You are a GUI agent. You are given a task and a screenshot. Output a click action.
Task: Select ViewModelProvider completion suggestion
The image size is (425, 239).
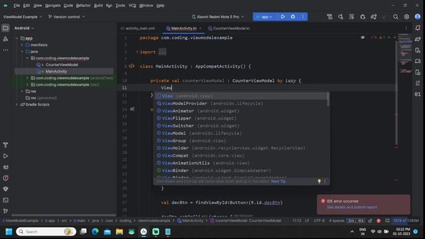[x=241, y=104]
